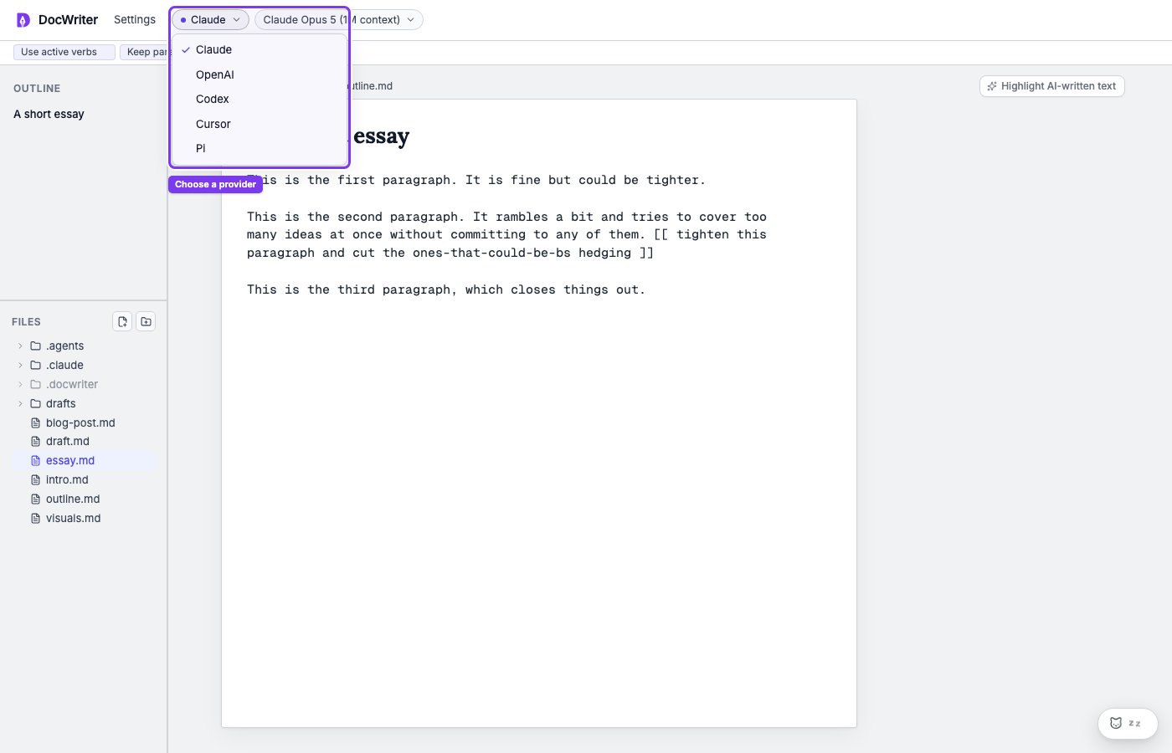This screenshot has height=753, width=1172.
Task: Open the Claude Opus 5 model dropdown
Action: pyautogui.click(x=338, y=19)
